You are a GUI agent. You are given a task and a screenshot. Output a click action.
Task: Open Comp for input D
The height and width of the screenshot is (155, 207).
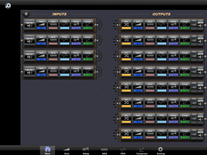(88, 71)
